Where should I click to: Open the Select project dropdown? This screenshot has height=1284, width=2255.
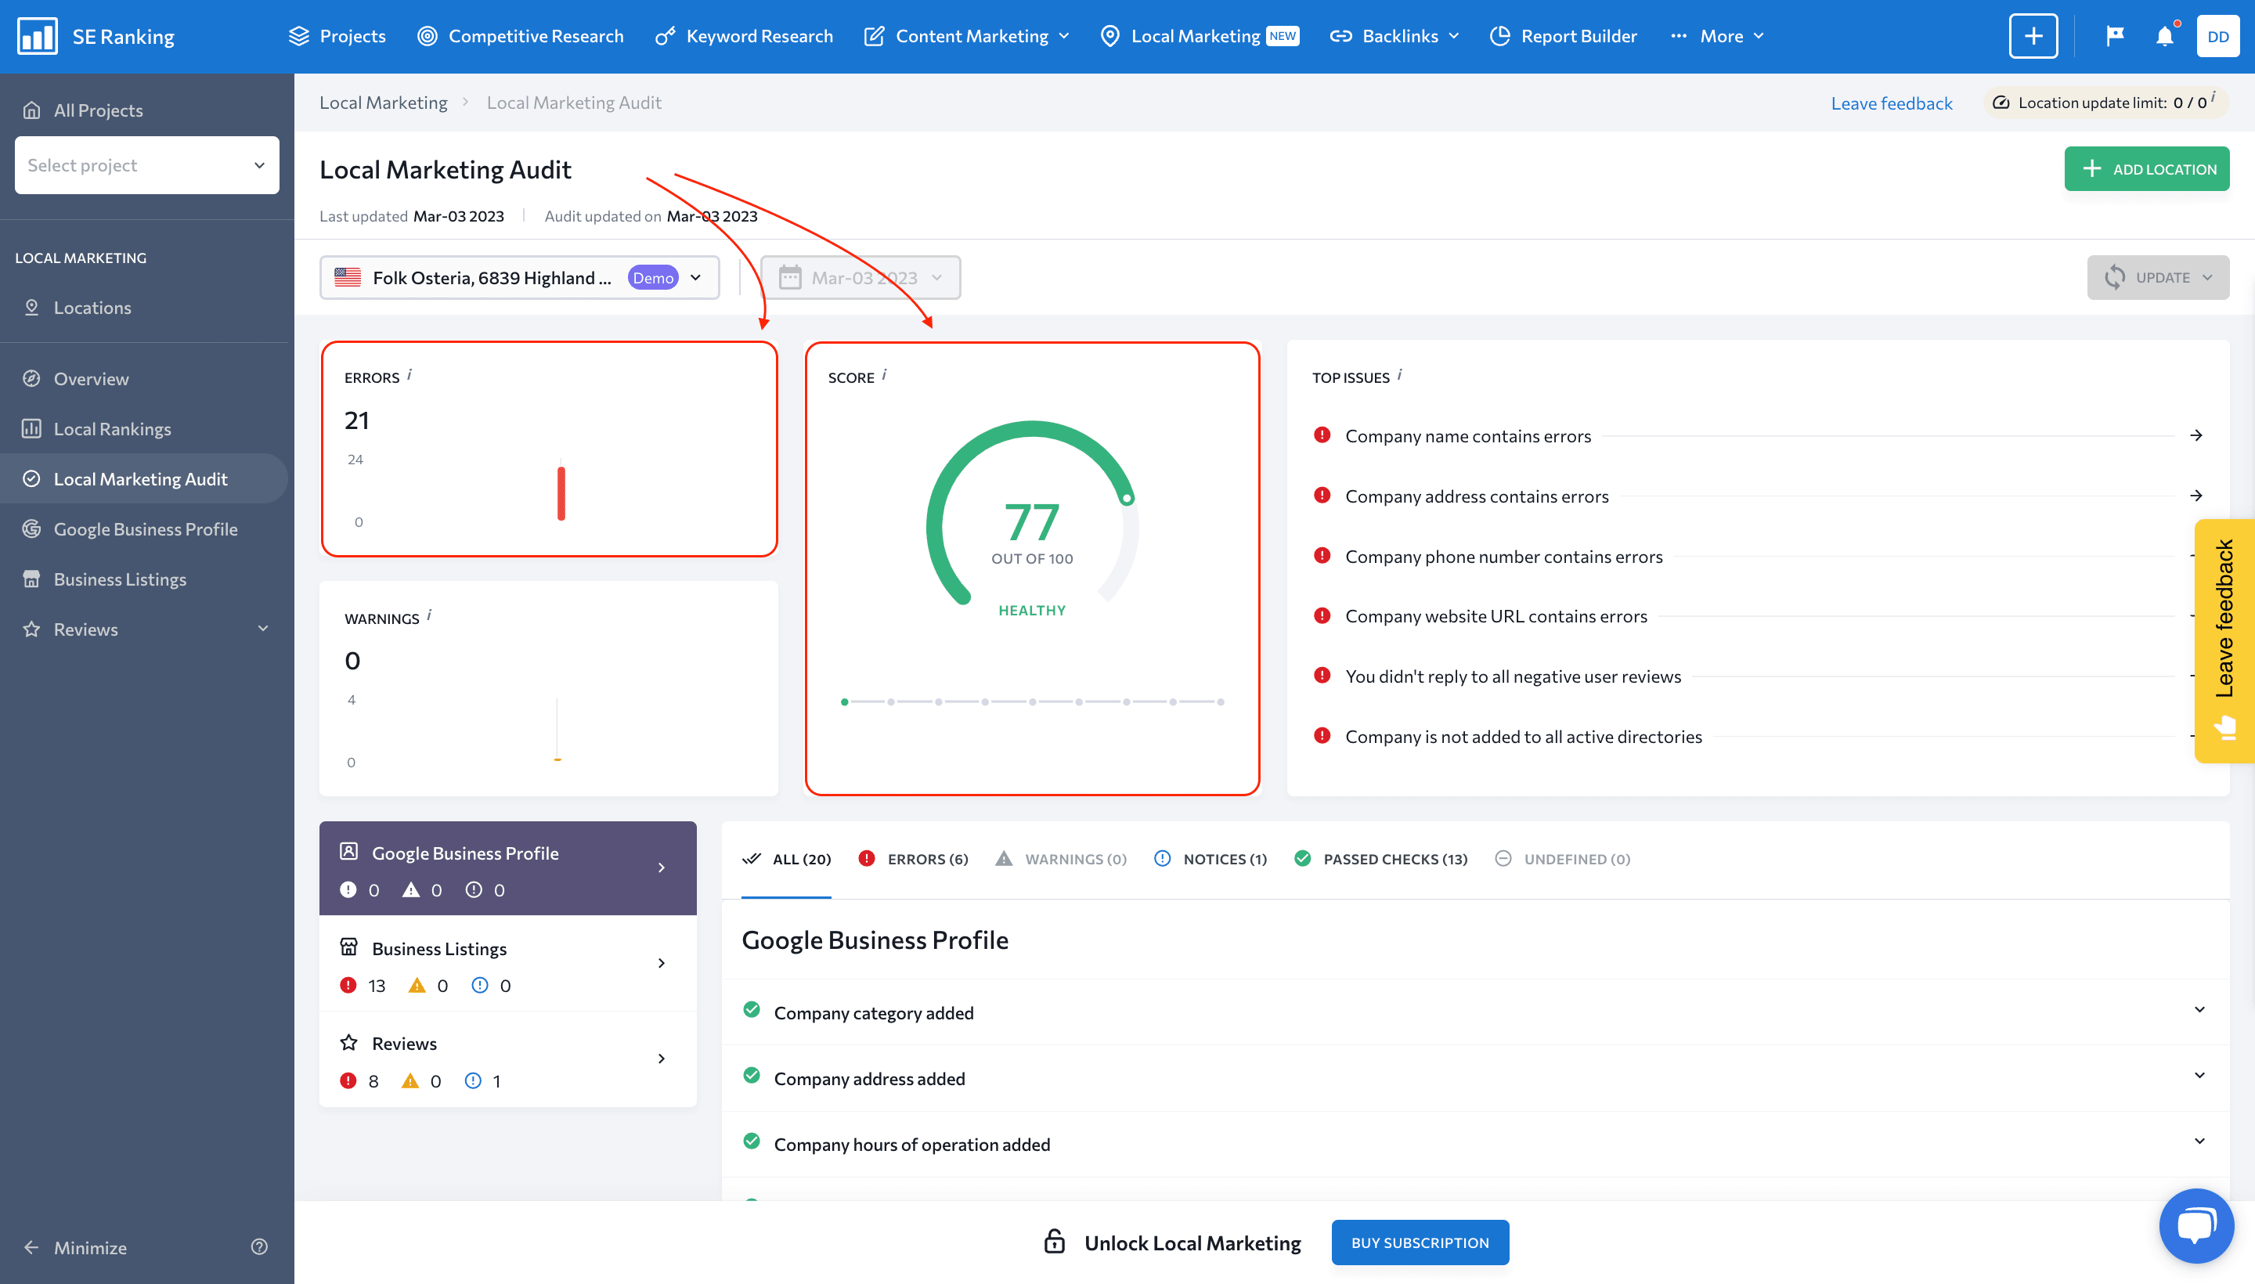click(x=147, y=165)
